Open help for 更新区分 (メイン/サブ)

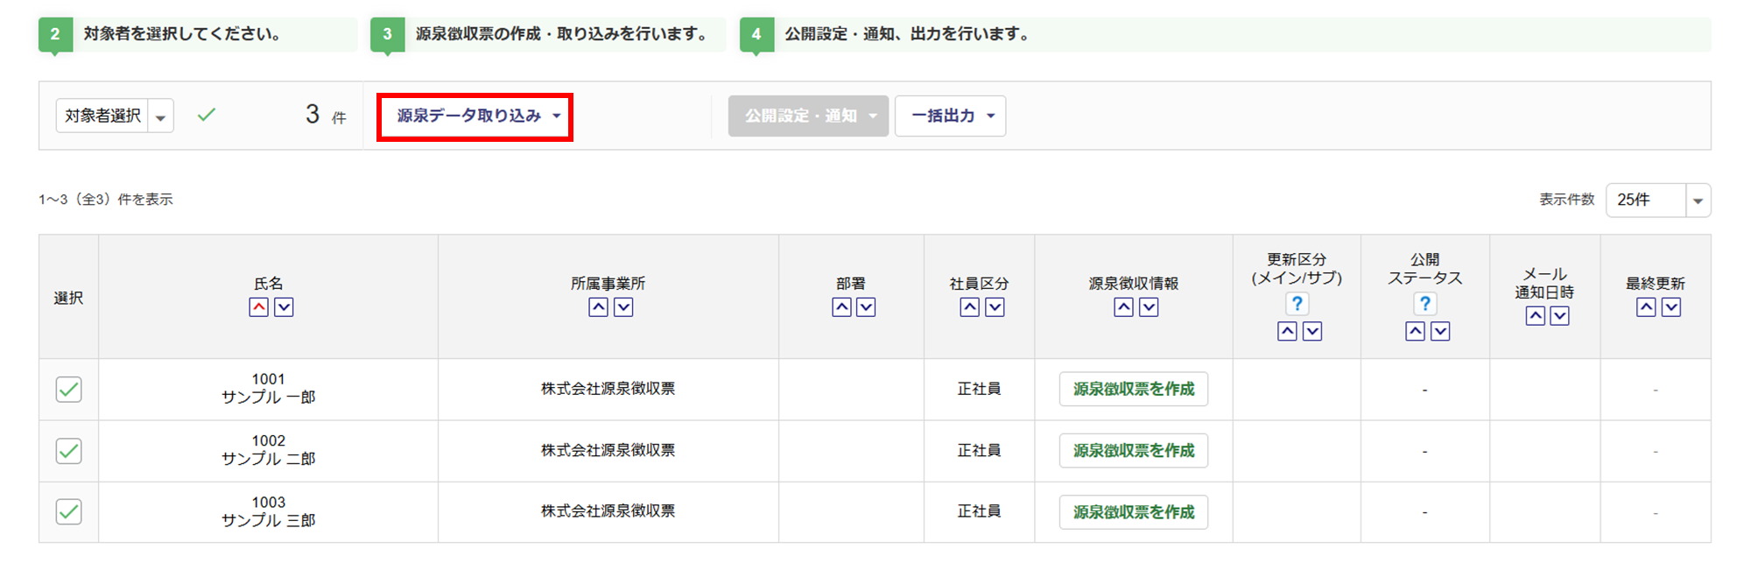(1297, 304)
